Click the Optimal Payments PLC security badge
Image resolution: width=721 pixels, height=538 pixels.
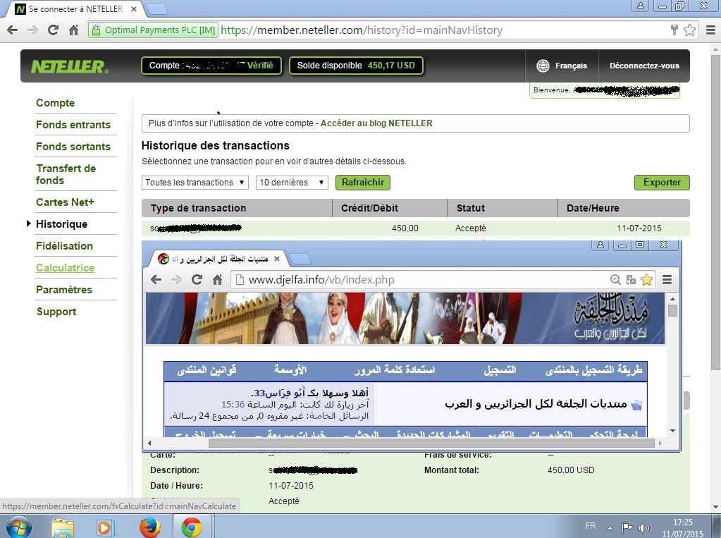pyautogui.click(x=153, y=30)
